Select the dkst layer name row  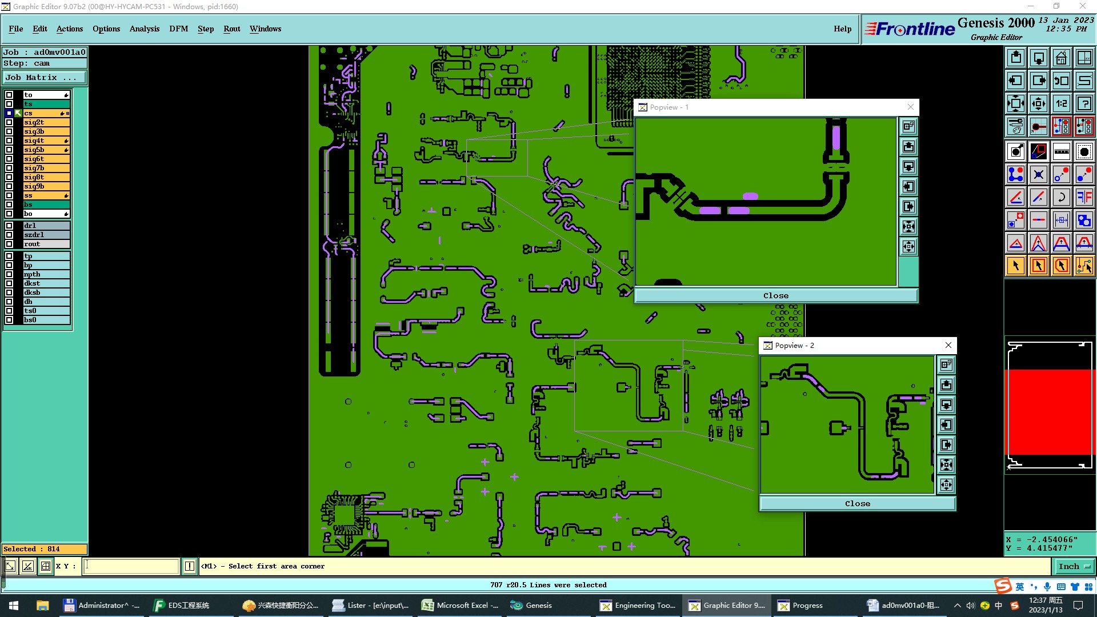pyautogui.click(x=46, y=283)
